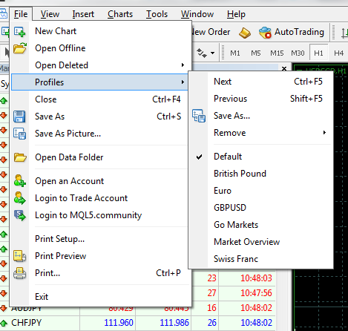Toggle the H1 timeframe button

coord(318,53)
